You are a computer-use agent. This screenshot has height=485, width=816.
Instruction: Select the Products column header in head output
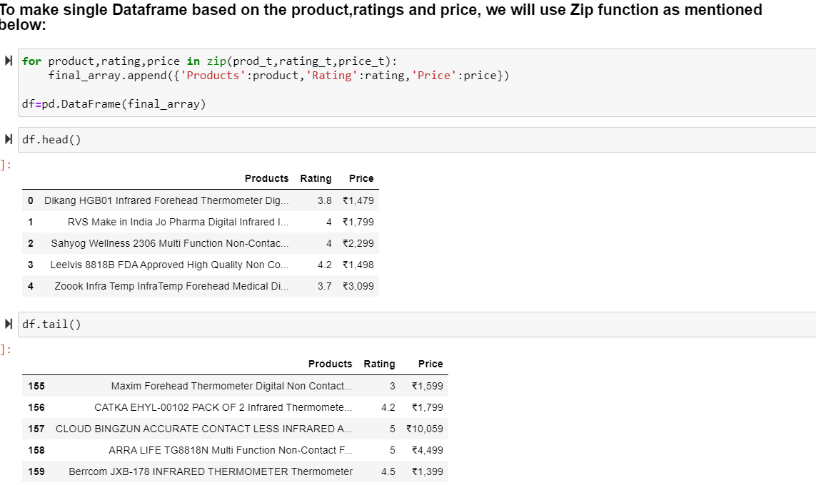tap(266, 178)
